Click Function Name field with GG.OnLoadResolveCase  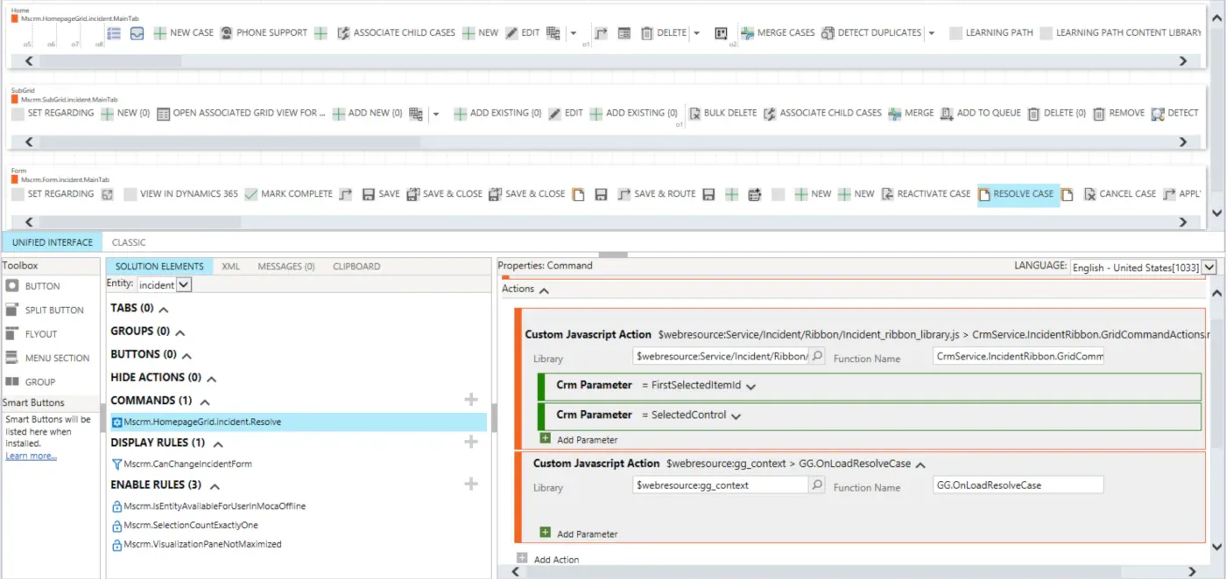[1018, 485]
